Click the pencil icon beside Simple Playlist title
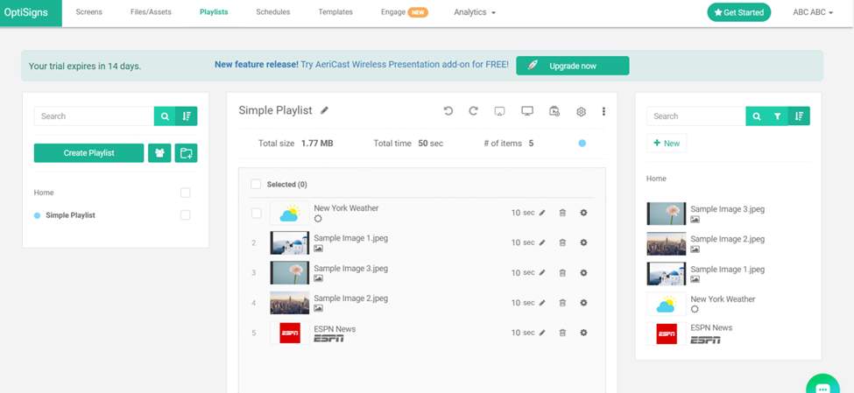 (325, 111)
